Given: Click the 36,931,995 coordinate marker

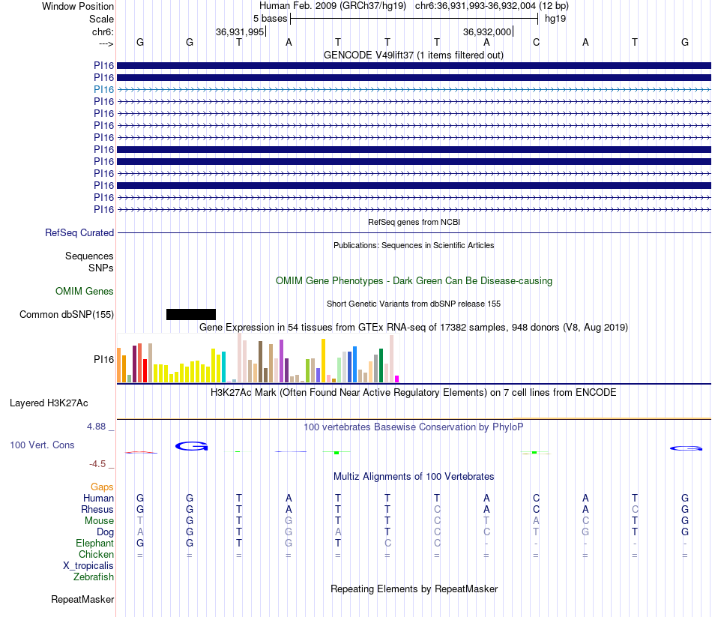Looking at the screenshot, I should pos(240,31).
